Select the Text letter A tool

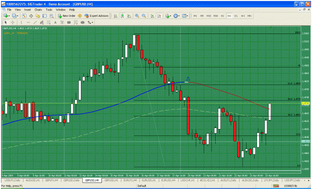pyautogui.click(x=55, y=22)
